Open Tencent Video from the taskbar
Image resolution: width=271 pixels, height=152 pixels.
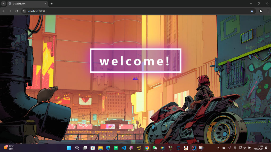click(x=162, y=148)
